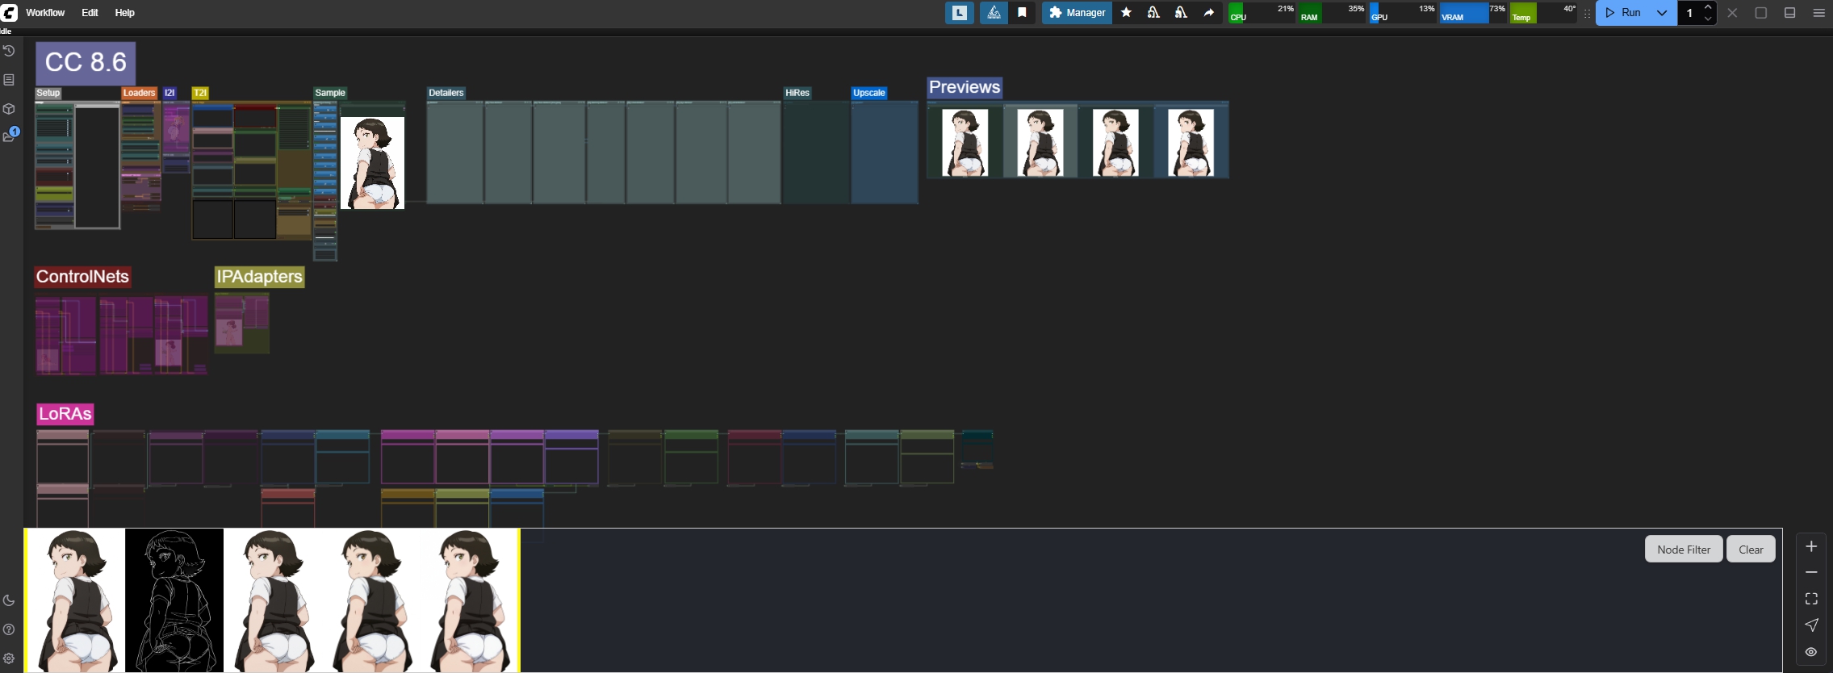Viewport: 1833px width, 673px height.
Task: Click the bookmark toolbar icon
Action: tap(1022, 13)
